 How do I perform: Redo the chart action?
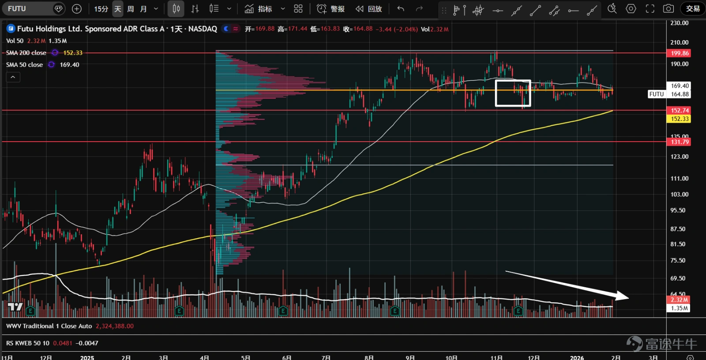[x=419, y=9]
